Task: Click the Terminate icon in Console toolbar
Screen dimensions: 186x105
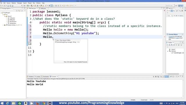Action: 153,77
